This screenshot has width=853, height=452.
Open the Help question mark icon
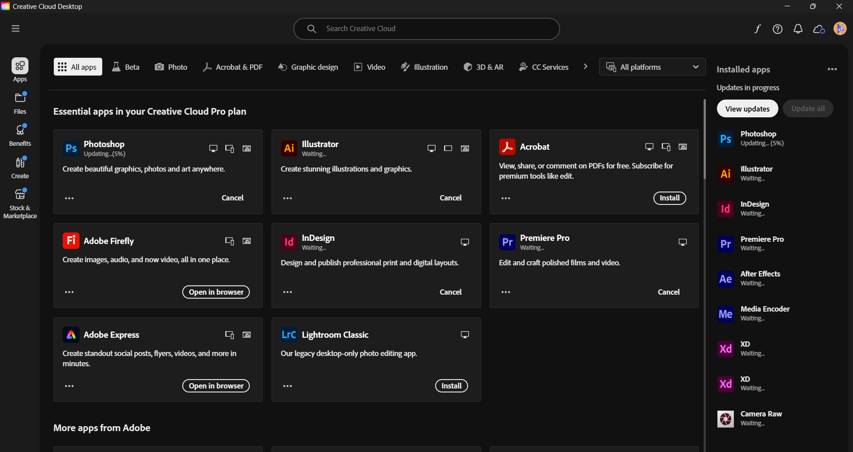click(777, 29)
